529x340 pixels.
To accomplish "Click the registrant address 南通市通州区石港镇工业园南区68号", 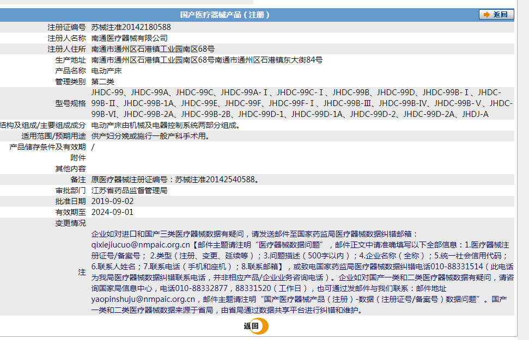I will 153,49.
